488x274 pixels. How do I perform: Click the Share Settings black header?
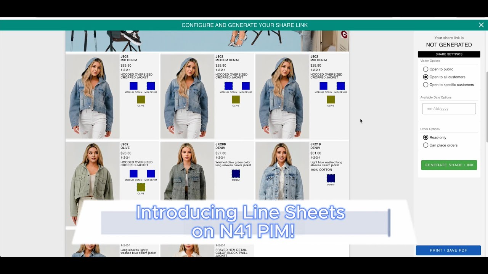[449, 54]
